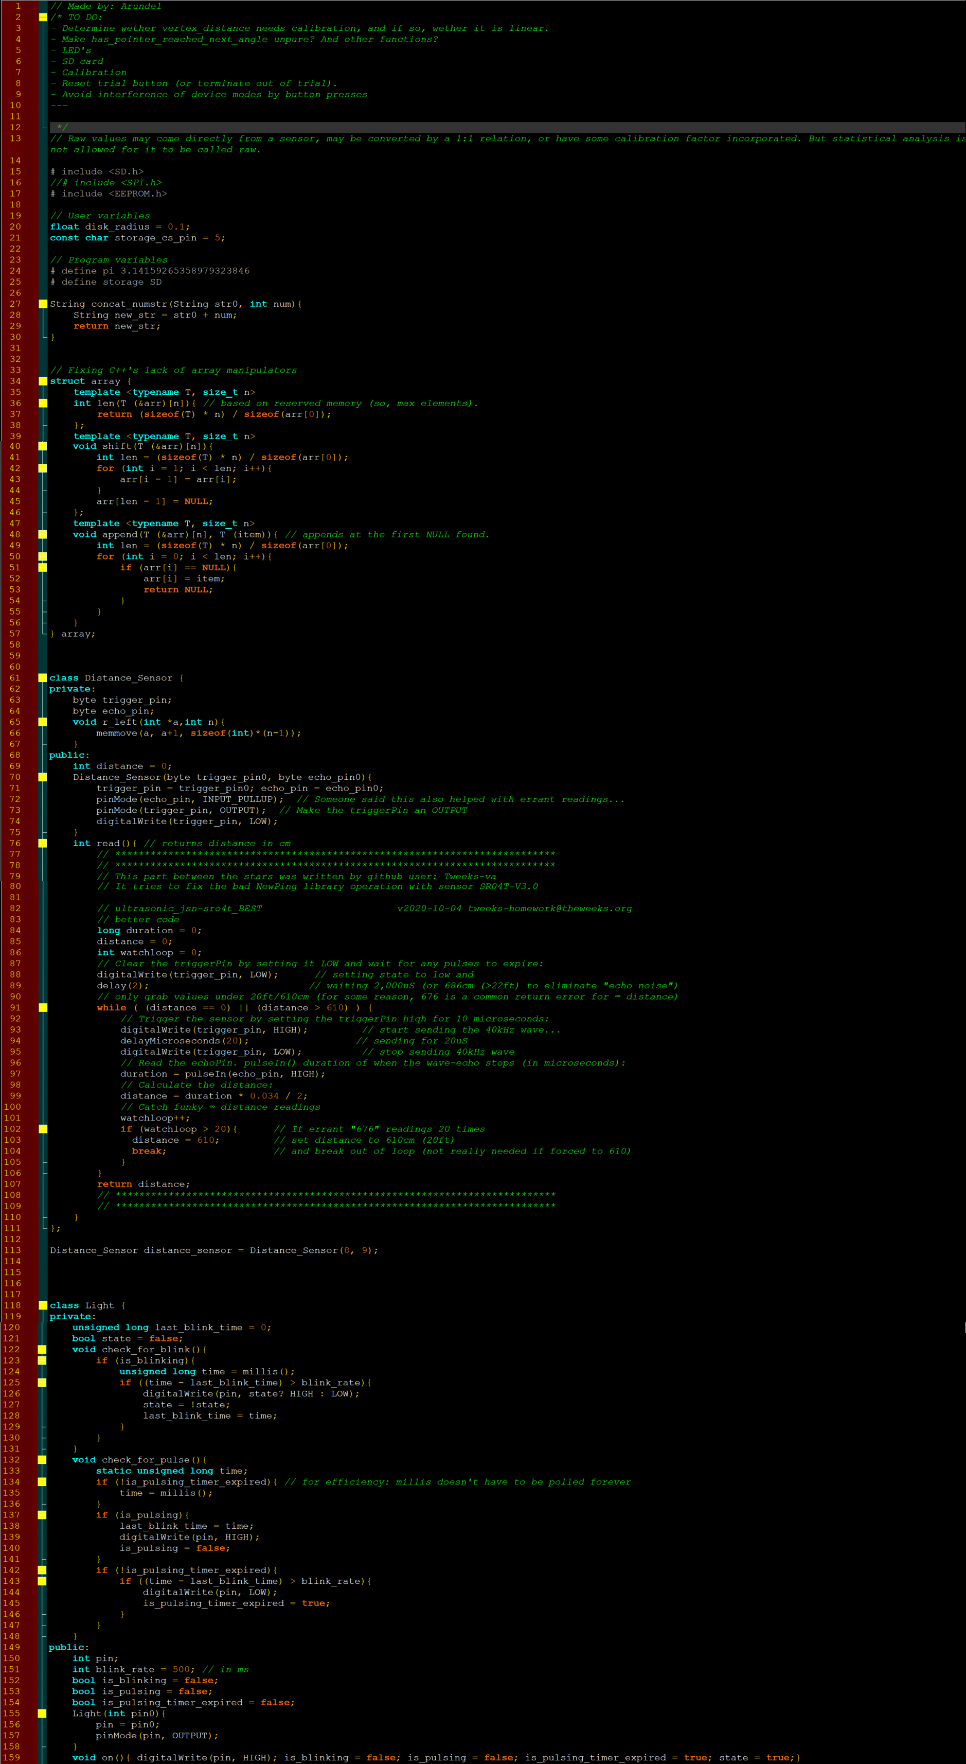Fold the void shift template function
Viewport: 966px width, 1764px height.
click(42, 446)
